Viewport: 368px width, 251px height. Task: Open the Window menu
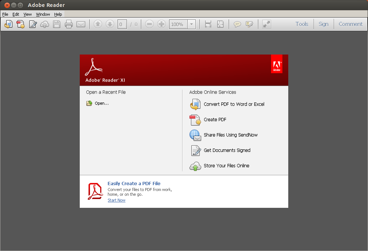coord(43,14)
